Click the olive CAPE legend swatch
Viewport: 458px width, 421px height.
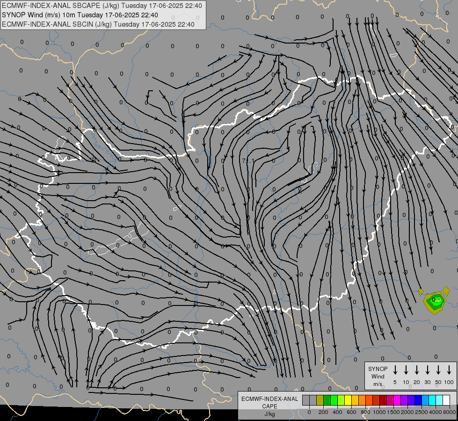pos(320,400)
